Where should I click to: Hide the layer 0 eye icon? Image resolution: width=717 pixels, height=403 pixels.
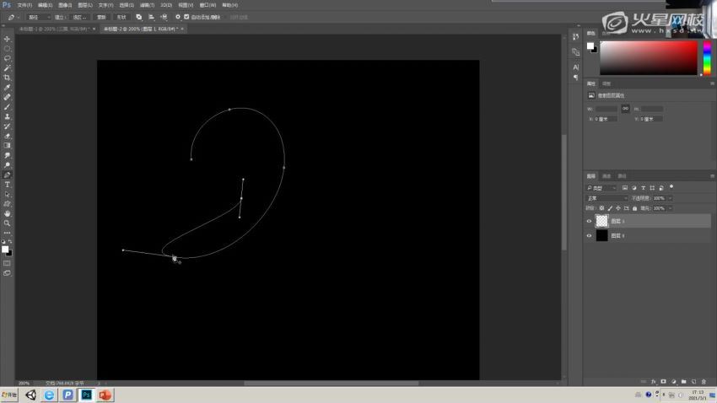coord(589,236)
